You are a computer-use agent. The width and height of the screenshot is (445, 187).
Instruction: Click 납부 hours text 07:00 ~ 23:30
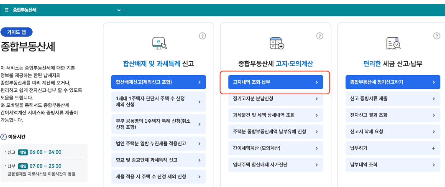45,166
